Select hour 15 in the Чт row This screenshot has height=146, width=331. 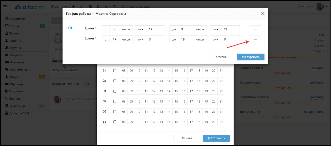coord(176,91)
